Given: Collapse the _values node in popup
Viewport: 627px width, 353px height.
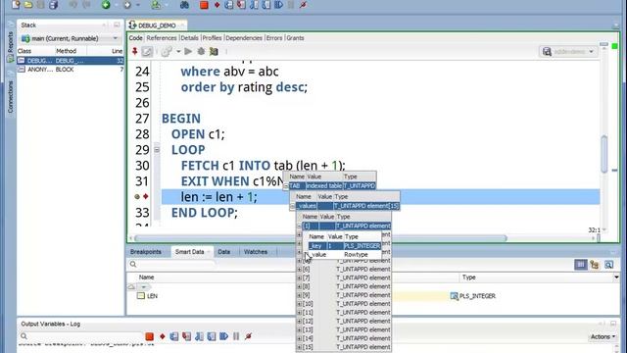Looking at the screenshot, I should pyautogui.click(x=292, y=206).
